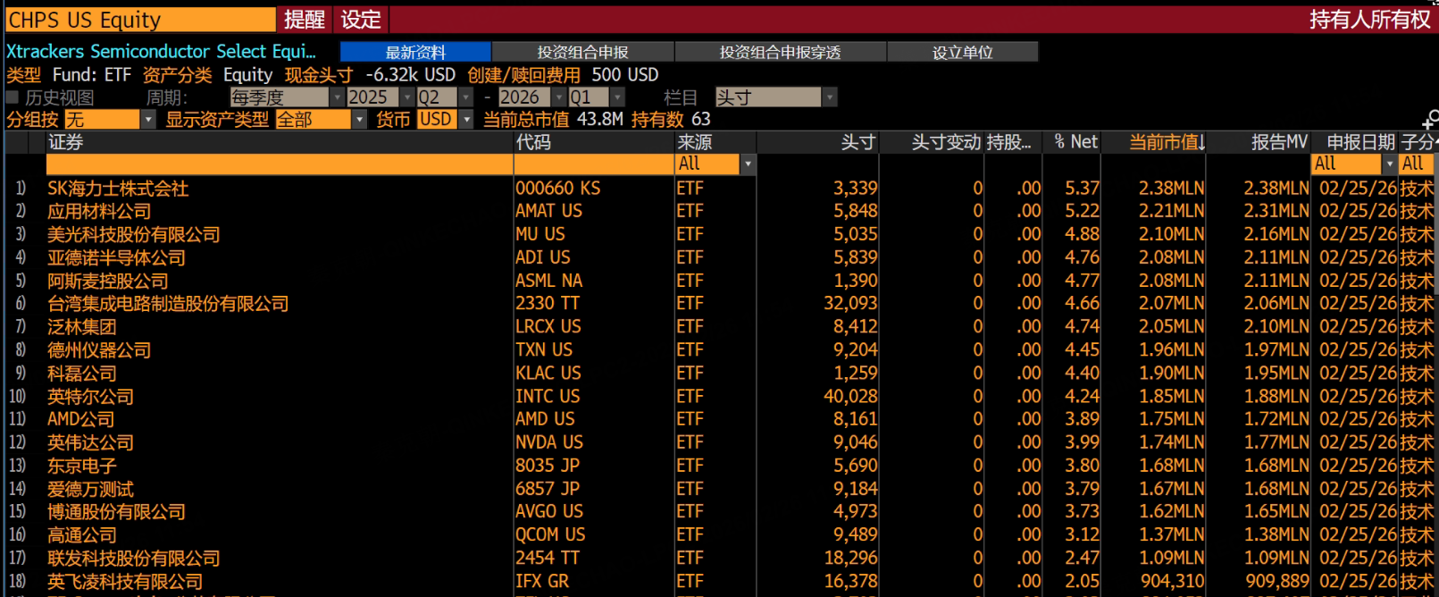Select the 德州仪器公司 row
Viewport: 1439px width, 597px height.
pos(719,350)
